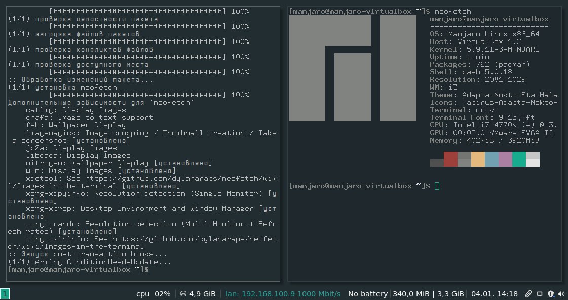Click the bottom prompt in the left terminal
This screenshot has height=300, width=568.
point(78,269)
